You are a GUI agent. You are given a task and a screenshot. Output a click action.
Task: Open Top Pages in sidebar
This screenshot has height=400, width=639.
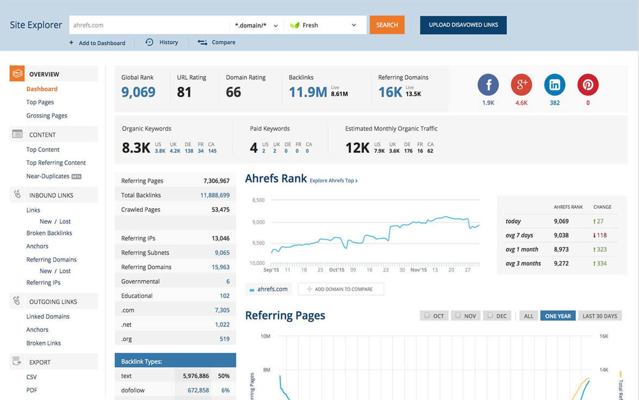(x=40, y=102)
